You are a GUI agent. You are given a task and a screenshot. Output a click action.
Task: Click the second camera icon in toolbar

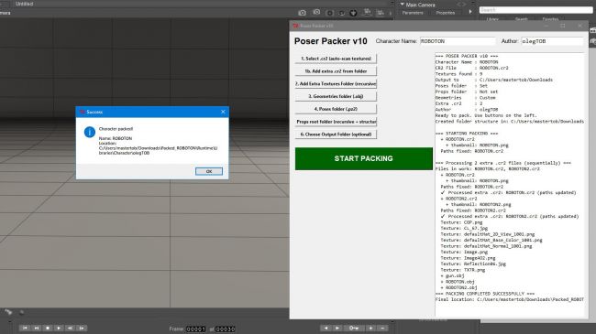coord(316,12)
